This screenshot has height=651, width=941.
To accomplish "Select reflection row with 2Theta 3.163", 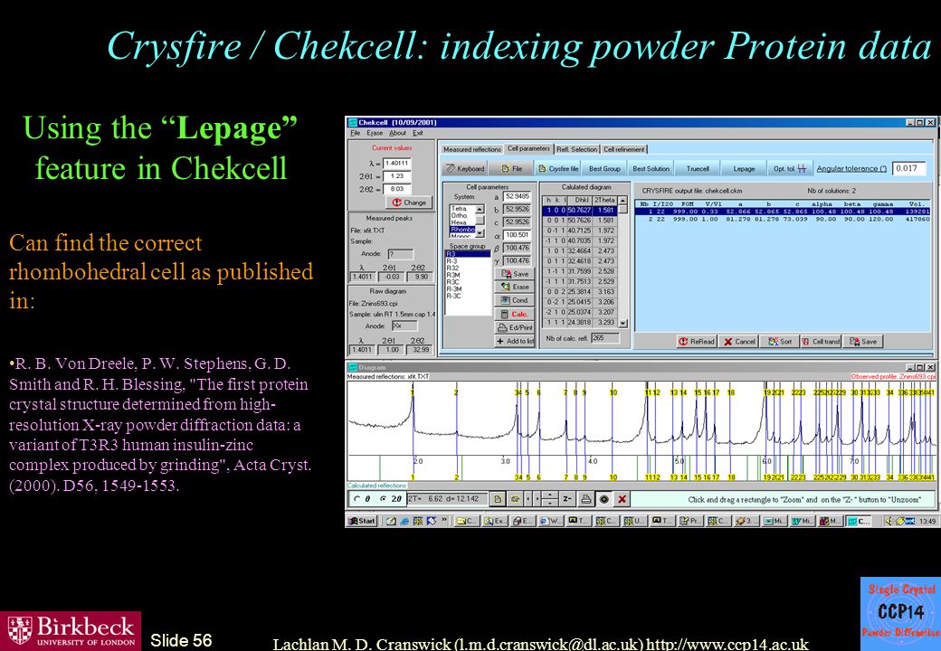I will (580, 292).
